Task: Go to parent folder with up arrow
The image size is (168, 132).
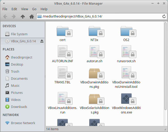Action: (23, 16)
